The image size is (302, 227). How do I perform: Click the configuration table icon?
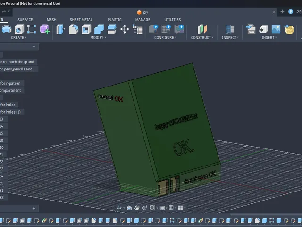166,29
